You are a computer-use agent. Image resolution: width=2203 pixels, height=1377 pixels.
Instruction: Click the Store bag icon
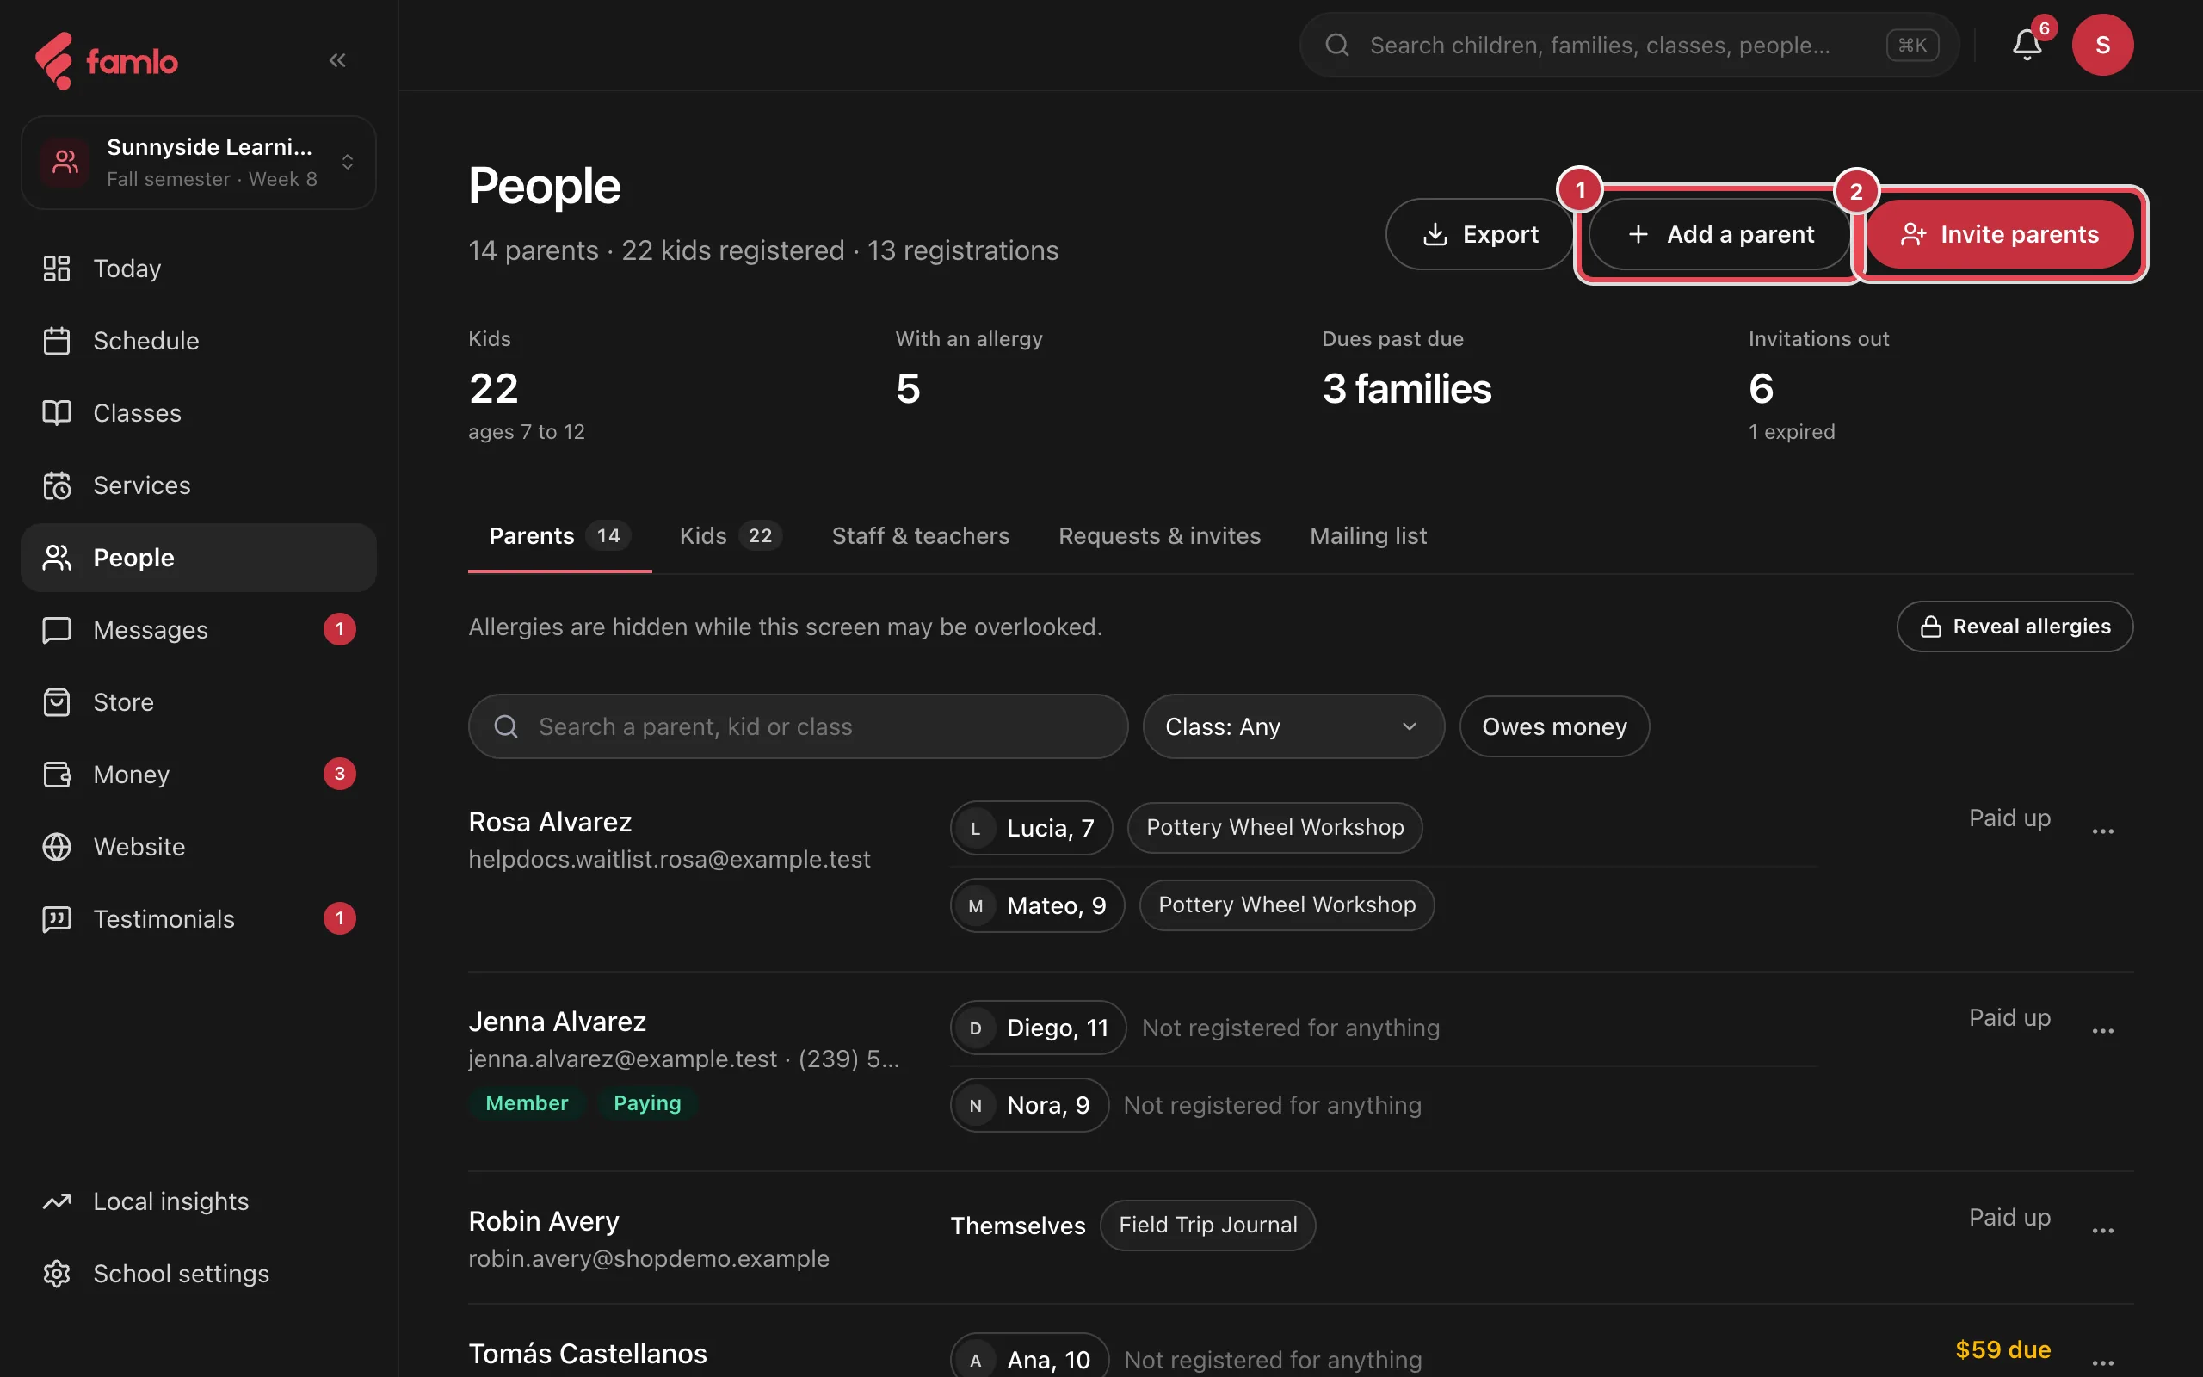57,702
